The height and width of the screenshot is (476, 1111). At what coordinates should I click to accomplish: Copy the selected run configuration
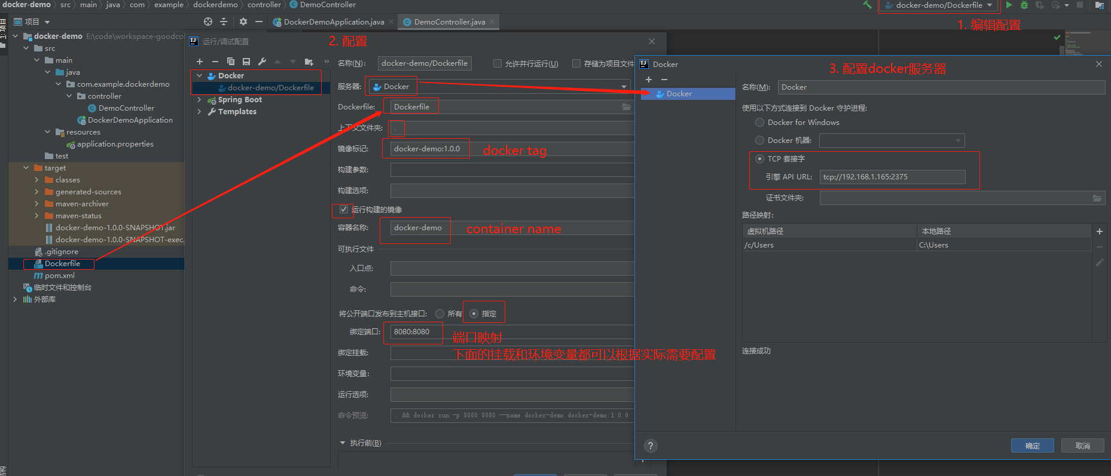pos(231,62)
